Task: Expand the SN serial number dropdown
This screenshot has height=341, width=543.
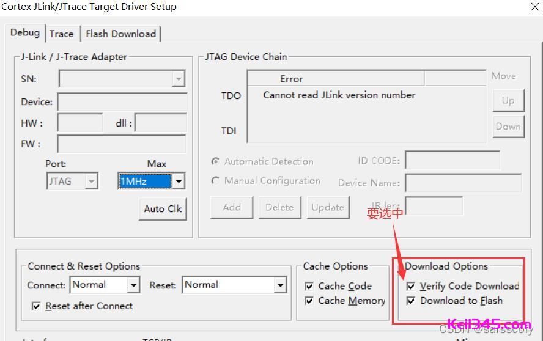Action: point(179,79)
